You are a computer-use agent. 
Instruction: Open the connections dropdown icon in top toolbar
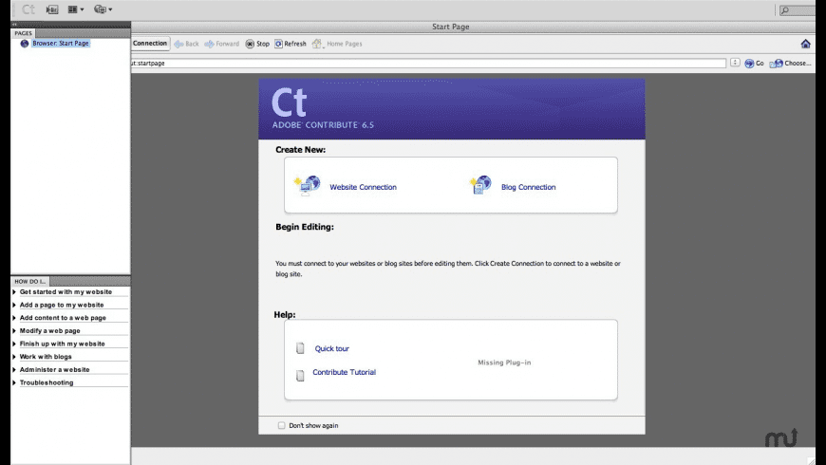coord(103,9)
